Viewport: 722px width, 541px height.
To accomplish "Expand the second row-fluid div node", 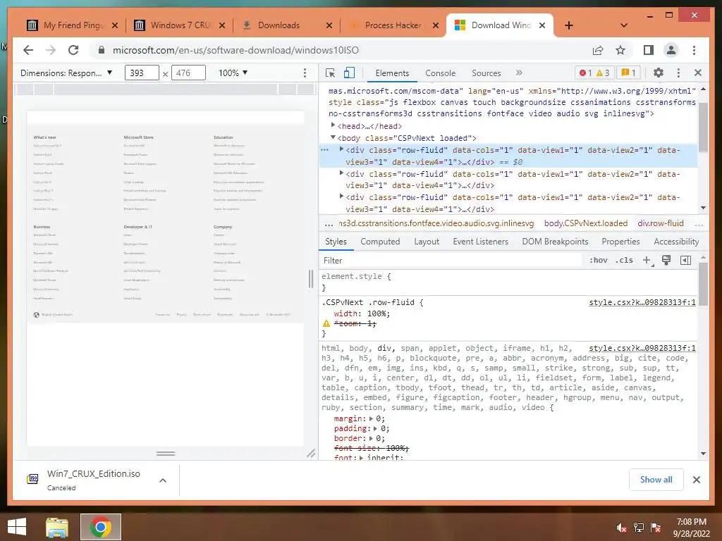I will pos(341,173).
